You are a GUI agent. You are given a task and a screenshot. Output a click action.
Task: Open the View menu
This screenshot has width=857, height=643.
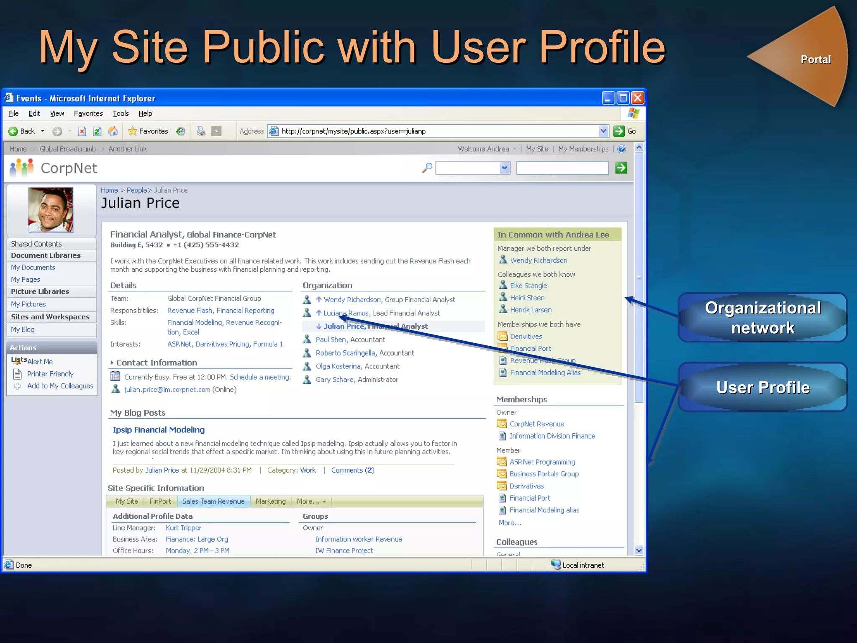point(57,113)
